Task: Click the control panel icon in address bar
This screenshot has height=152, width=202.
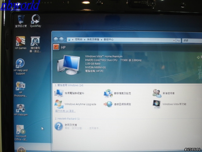Action: point(69,40)
